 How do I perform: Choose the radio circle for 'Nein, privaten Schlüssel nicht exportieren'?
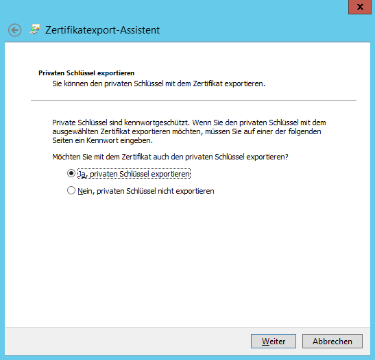coord(71,190)
